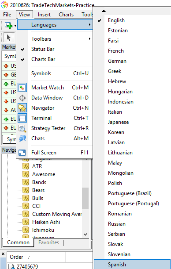The width and height of the screenshot is (171, 269).
Task: Click the red down arrow beside GB row
Action: pos(6,75)
